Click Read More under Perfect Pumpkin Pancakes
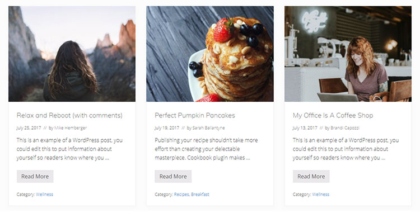Image resolution: width=420 pixels, height=213 pixels. coord(173,177)
